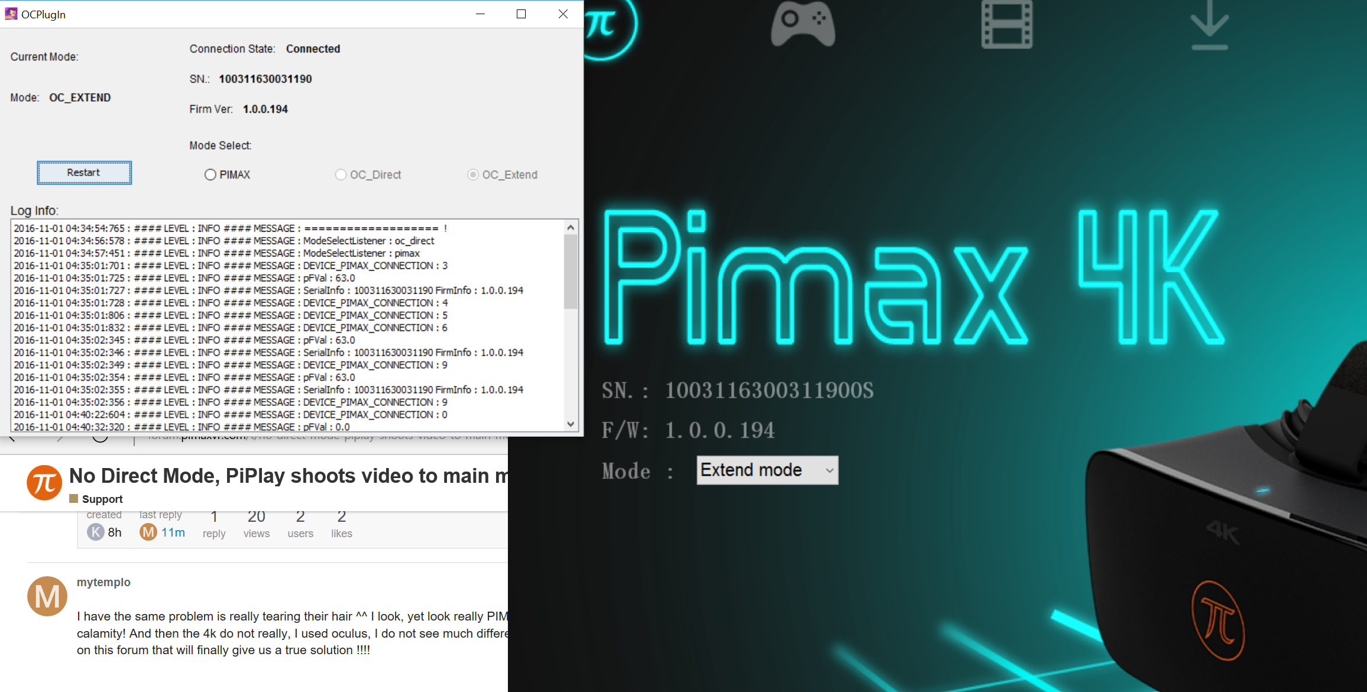Maximize the OCPlugIn window
Screen dimensions: 1367x692
point(521,14)
